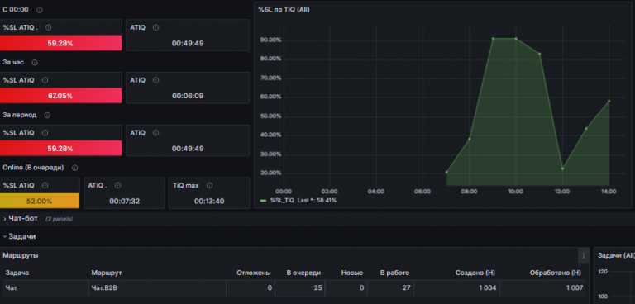Image resolution: width=635 pixels, height=304 pixels.
Task: Click info icon on ATiQ panel showing 00:06:09
Action: [x=156, y=80]
